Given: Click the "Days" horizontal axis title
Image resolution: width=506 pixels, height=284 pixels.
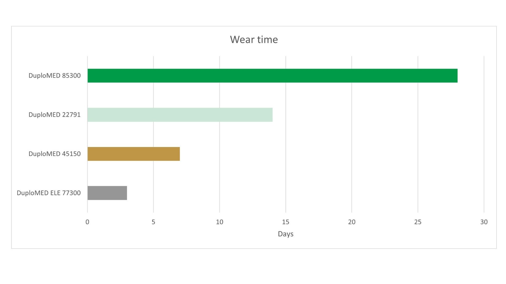Looking at the screenshot, I should coord(285,234).
